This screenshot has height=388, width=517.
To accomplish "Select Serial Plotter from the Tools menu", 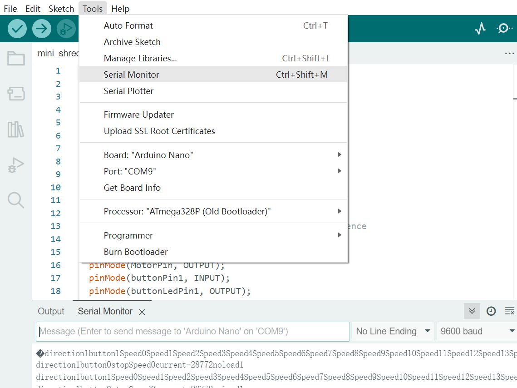I will click(x=129, y=91).
